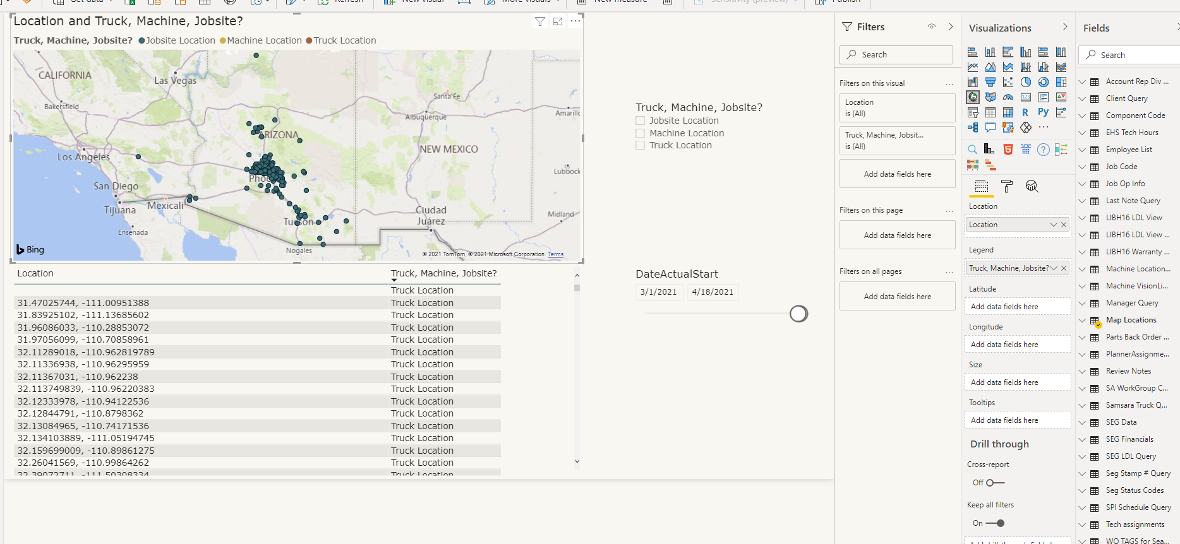Expand the Employee List table
Viewport: 1180px width, 544px height.
coord(1082,150)
